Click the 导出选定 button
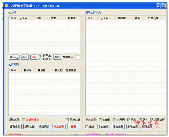 pos(104,127)
